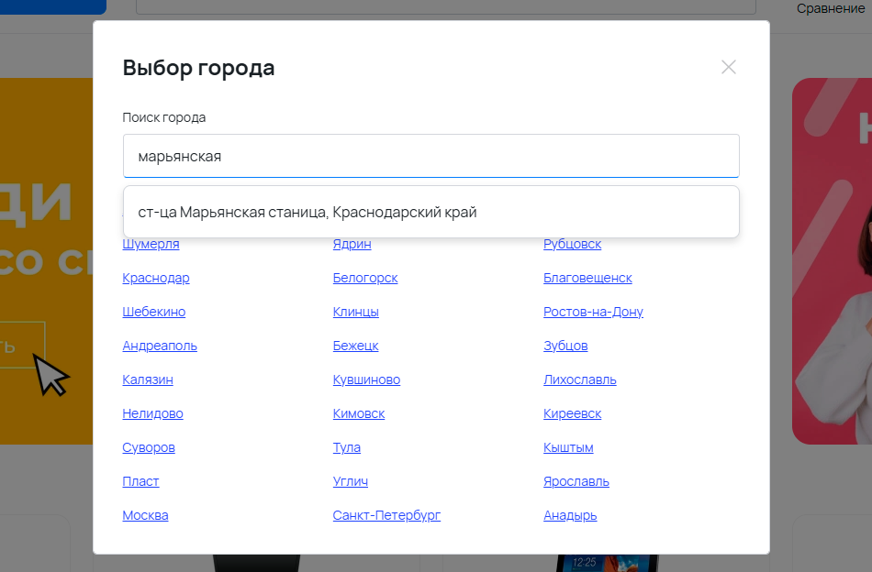
Task: Select the Лихославль link
Action: click(x=580, y=379)
